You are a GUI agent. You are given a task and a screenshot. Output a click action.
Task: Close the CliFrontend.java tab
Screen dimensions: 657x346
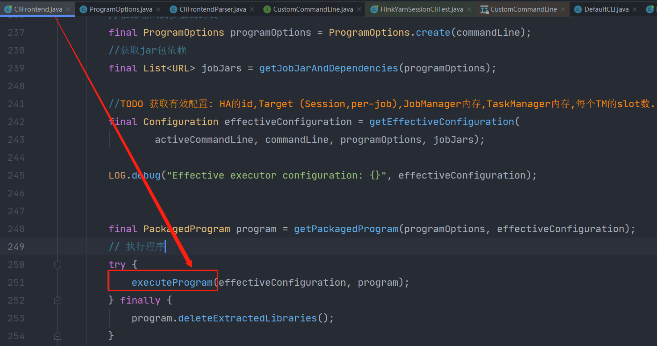pos(68,9)
